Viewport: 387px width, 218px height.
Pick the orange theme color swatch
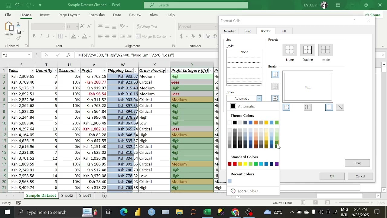coord(255,123)
